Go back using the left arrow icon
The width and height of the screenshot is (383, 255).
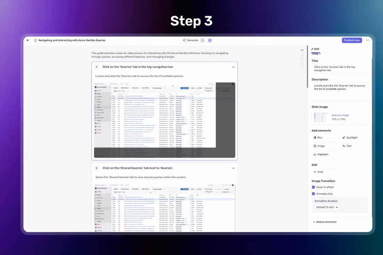(x=28, y=40)
